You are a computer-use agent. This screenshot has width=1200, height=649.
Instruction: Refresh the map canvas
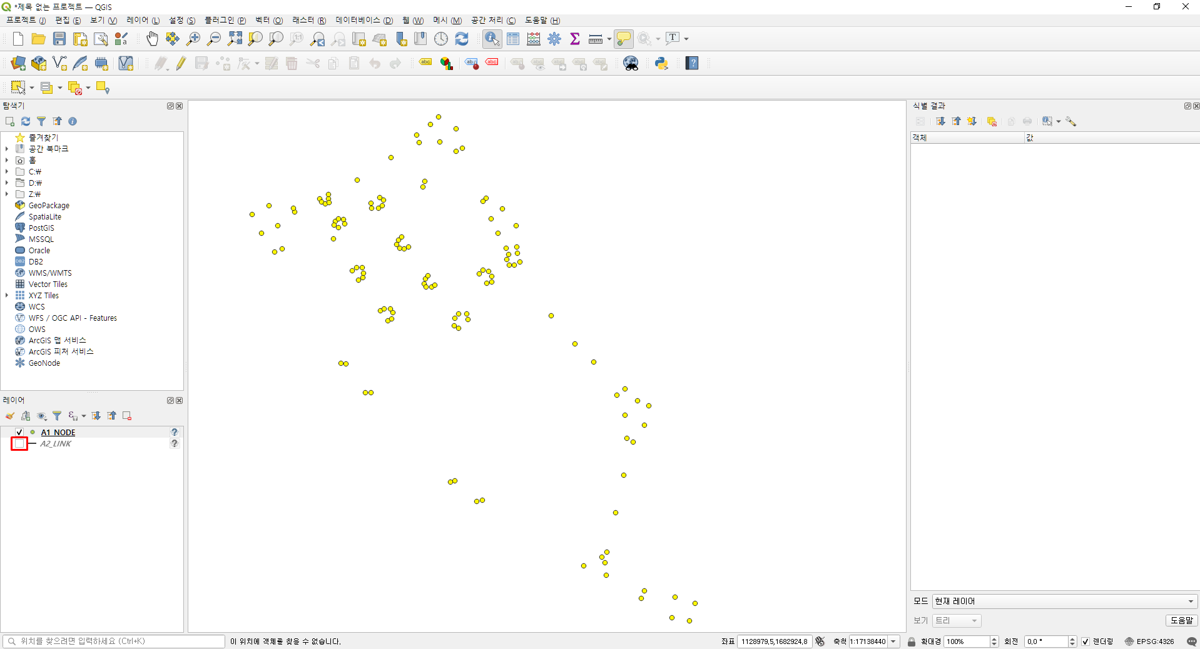coord(462,39)
